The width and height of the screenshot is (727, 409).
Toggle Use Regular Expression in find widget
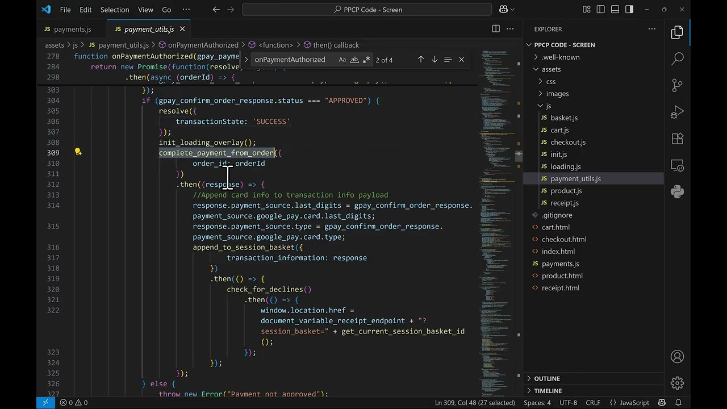(366, 60)
